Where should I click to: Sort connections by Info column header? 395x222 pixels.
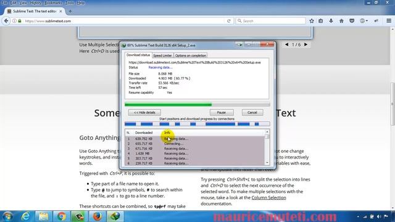point(167,133)
